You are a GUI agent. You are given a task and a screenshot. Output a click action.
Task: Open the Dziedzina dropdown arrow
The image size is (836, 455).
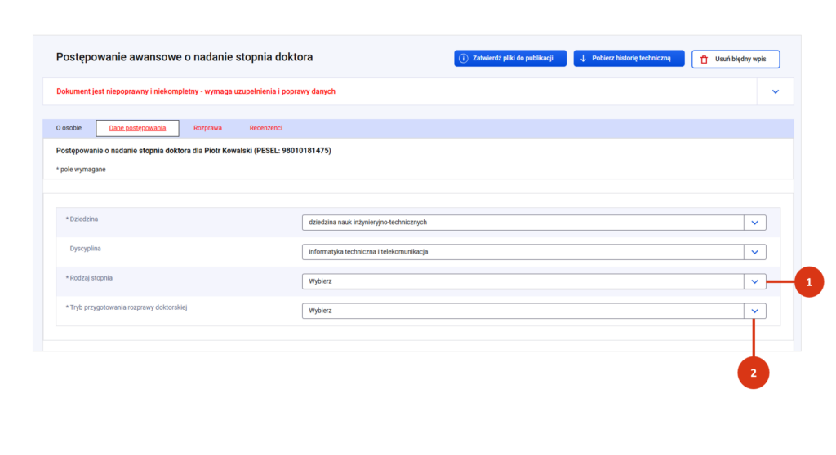754,223
